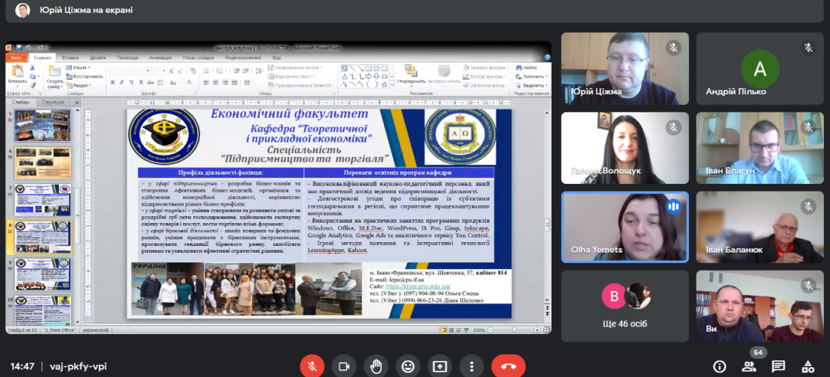Screen dimensions: 830x377
Task: Open the emoji reactions panel
Action: pyautogui.click(x=408, y=366)
